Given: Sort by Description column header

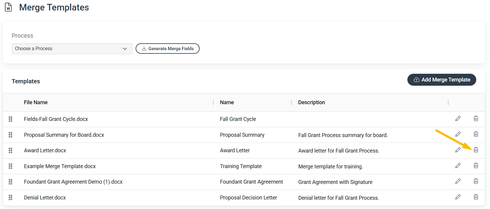Looking at the screenshot, I should click(311, 102).
